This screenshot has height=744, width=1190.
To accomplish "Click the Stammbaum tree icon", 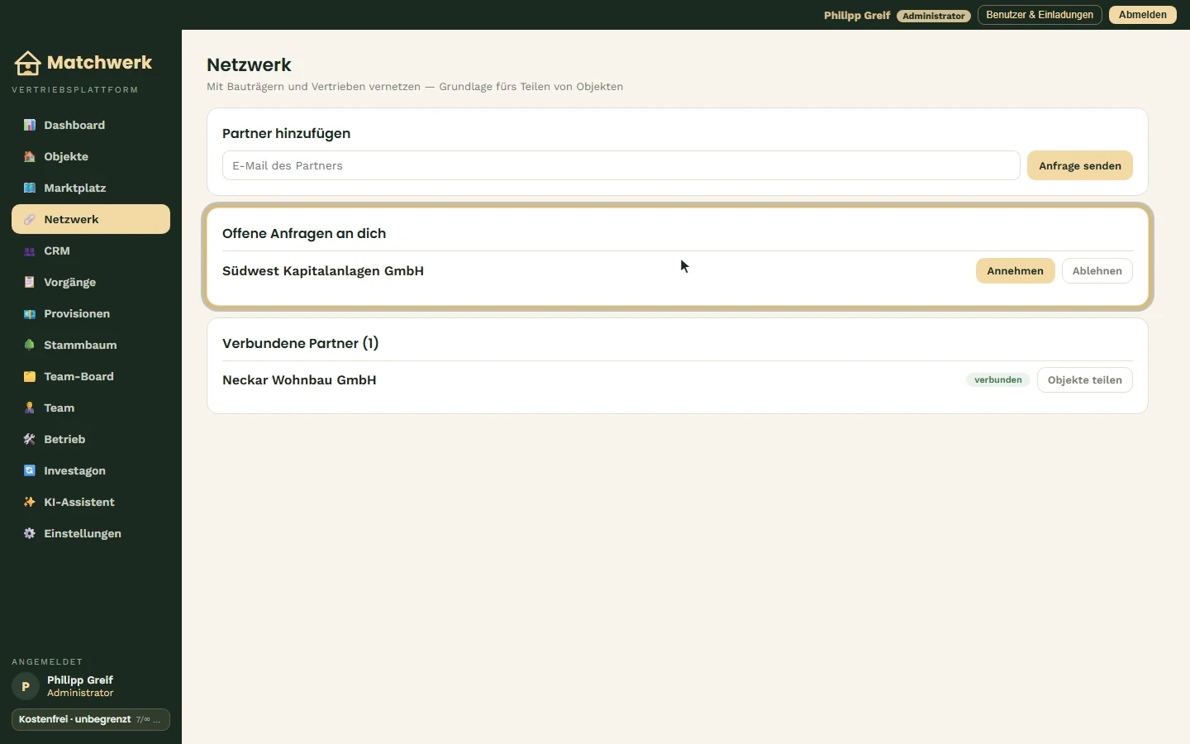I will click(30, 345).
